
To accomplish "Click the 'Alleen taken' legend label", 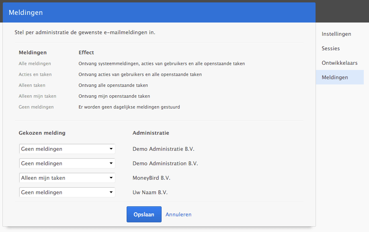I will coord(32,85).
